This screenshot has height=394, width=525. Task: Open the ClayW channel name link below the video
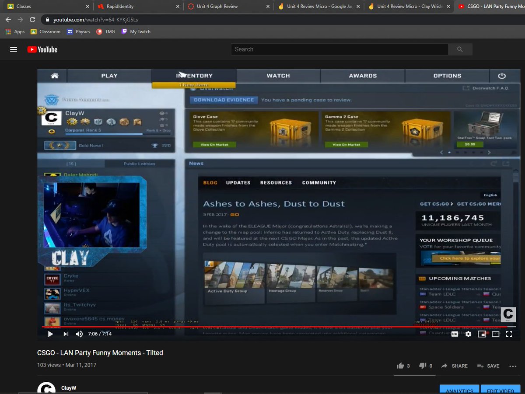(x=69, y=388)
